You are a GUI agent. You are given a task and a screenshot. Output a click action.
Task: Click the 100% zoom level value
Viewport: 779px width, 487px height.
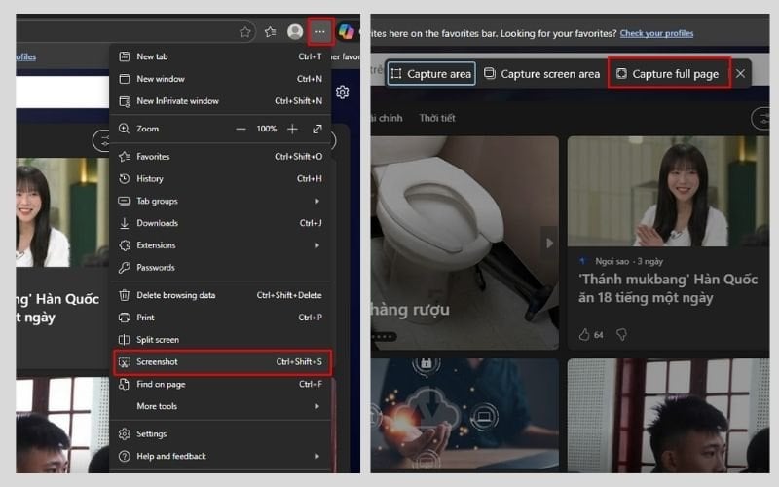[x=266, y=129]
